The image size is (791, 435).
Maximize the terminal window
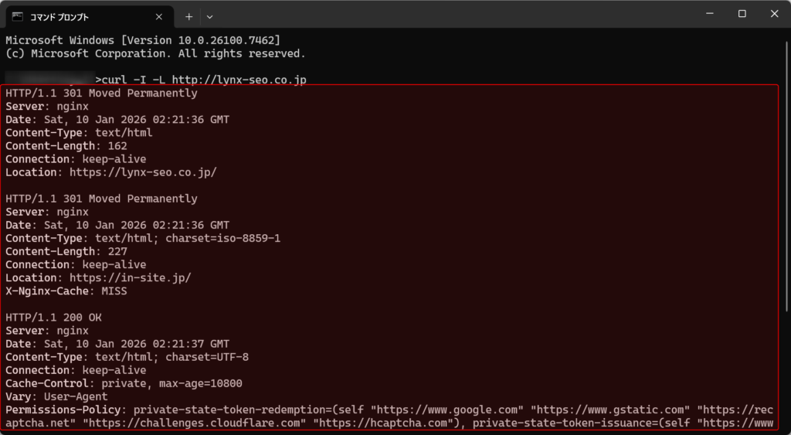(x=742, y=14)
